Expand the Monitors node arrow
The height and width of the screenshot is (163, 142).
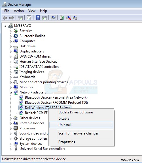(11, 87)
